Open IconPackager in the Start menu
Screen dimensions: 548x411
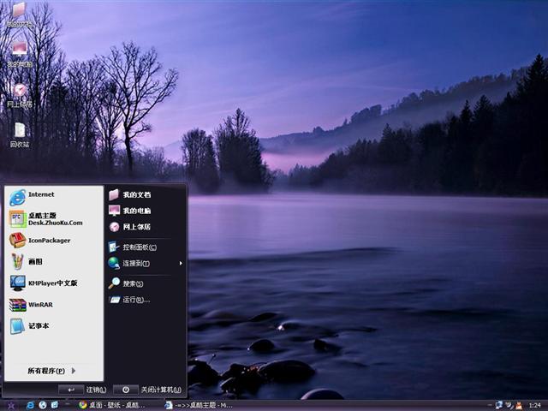[x=54, y=241]
